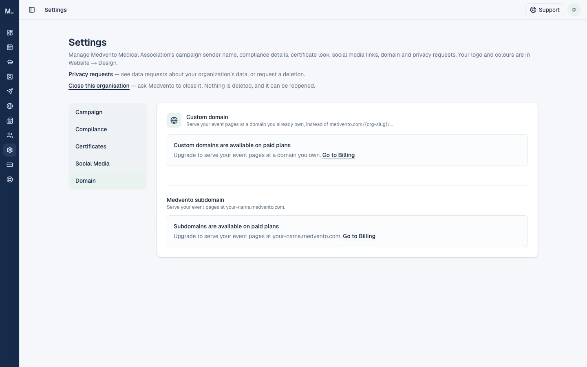Image resolution: width=587 pixels, height=367 pixels.
Task: Select the Social Media settings tab
Action: (x=108, y=164)
